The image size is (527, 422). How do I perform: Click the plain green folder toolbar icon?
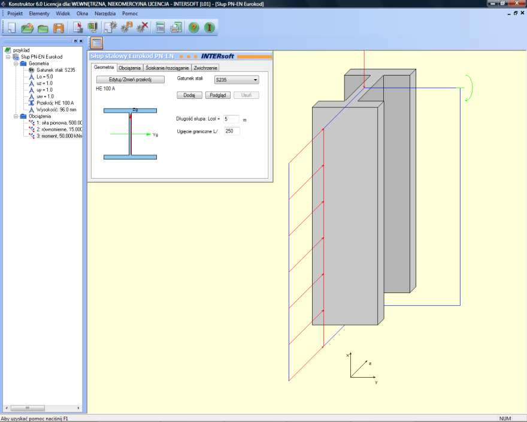(x=43, y=28)
